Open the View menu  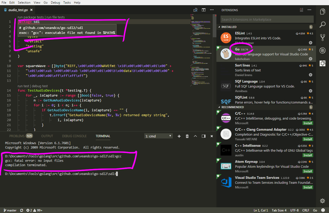(x=37, y=2)
